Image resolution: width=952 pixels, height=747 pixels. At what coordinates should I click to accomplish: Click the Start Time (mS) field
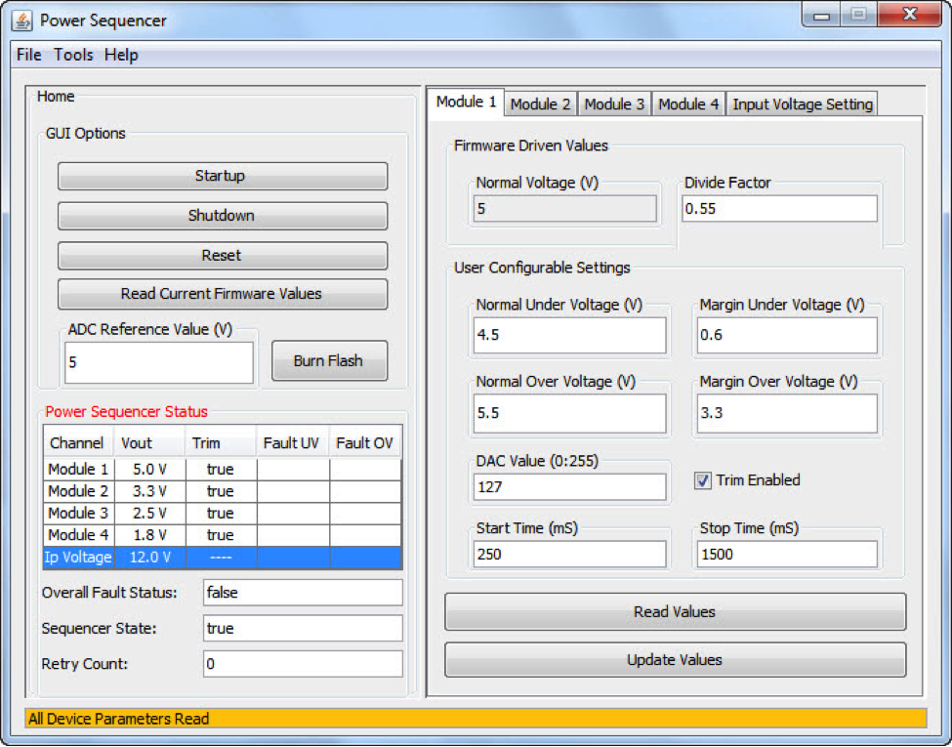click(x=570, y=555)
